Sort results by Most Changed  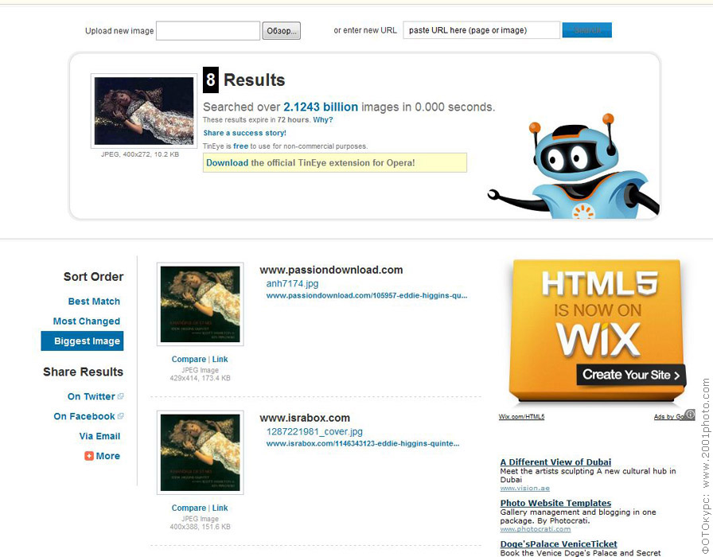point(87,321)
